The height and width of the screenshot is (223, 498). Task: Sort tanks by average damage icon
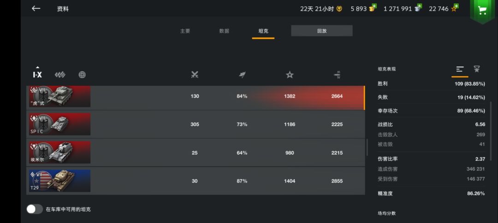point(337,75)
